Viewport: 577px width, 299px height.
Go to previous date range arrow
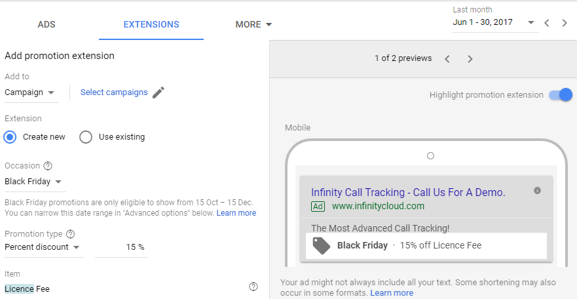coord(547,23)
